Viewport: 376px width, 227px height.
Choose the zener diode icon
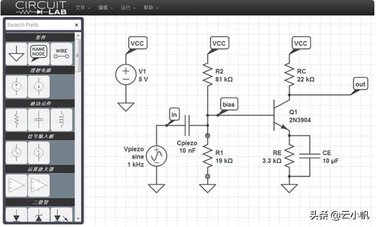click(39, 215)
